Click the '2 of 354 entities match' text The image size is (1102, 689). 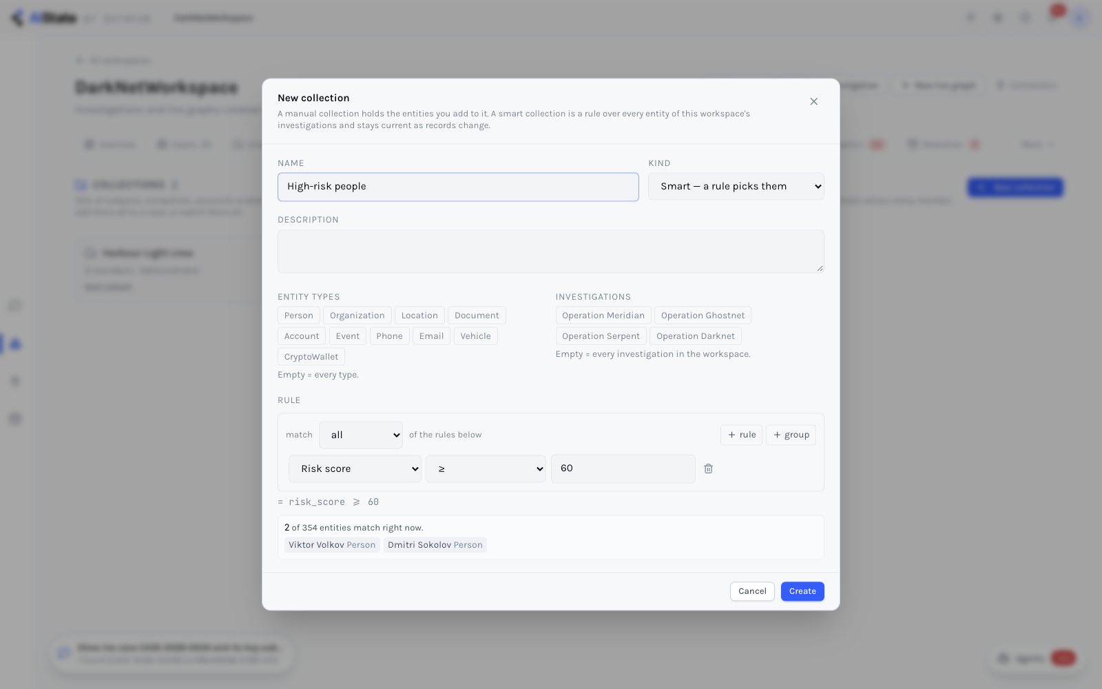pyautogui.click(x=354, y=528)
